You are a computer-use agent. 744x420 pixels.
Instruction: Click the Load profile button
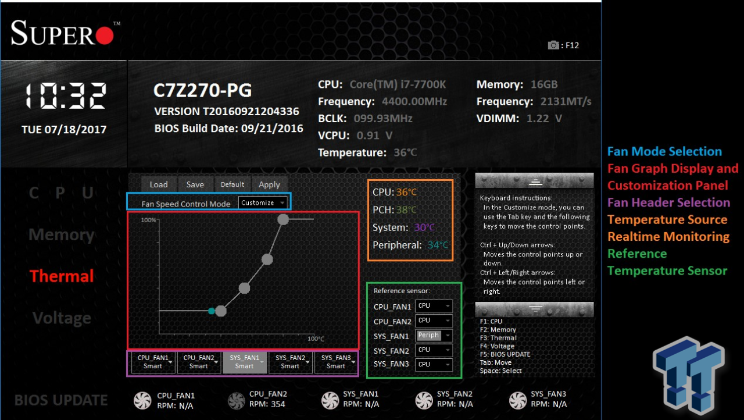159,184
